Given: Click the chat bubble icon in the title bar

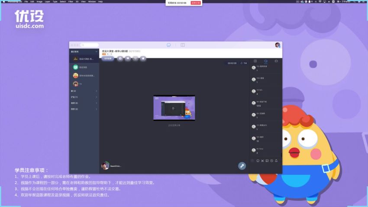Looking at the screenshot, I should (168, 45).
